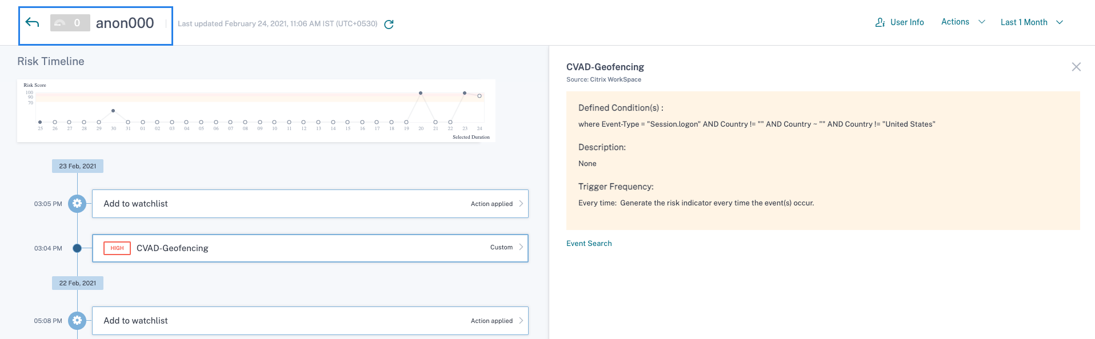1095x339 pixels.
Task: Open the Actions dropdown menu
Action: (963, 22)
